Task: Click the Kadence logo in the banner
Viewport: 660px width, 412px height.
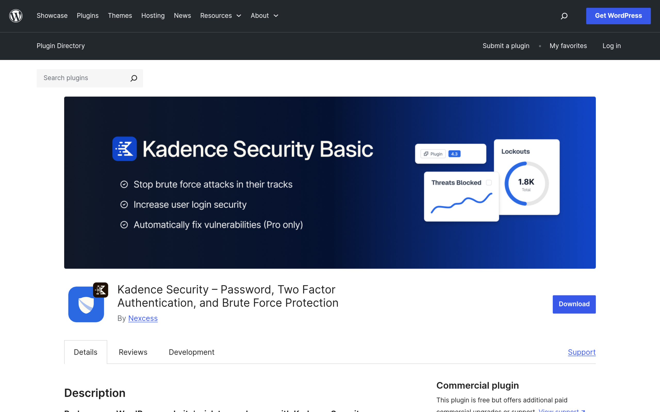Action: coord(124,149)
